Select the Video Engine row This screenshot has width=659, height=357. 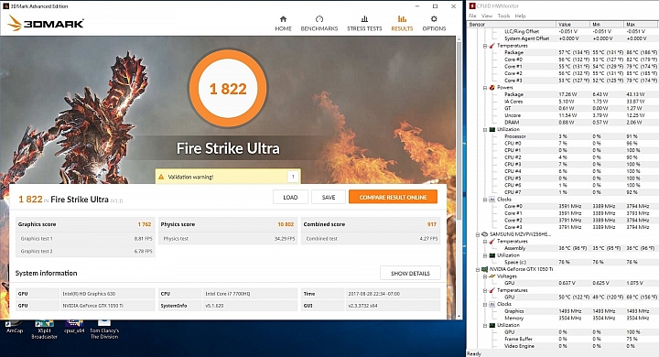tap(563, 346)
